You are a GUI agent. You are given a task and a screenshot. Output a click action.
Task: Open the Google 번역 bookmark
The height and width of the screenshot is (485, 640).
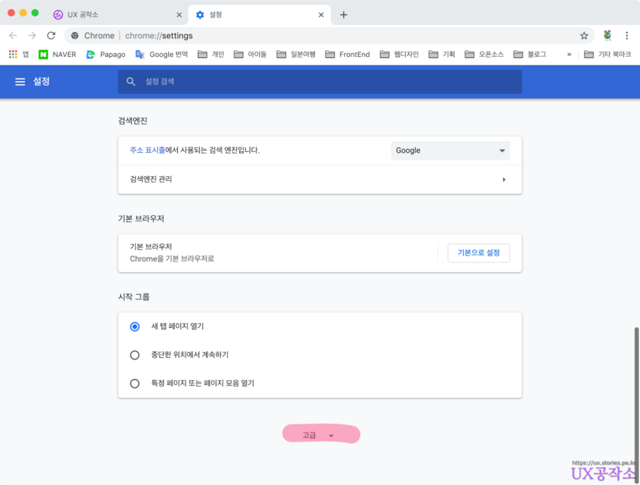[161, 55]
